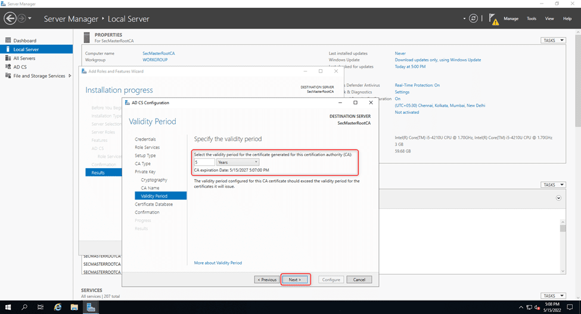Screen dimensions: 581x314
Task: Click the Settings link under Diagnostics
Action: (402, 92)
